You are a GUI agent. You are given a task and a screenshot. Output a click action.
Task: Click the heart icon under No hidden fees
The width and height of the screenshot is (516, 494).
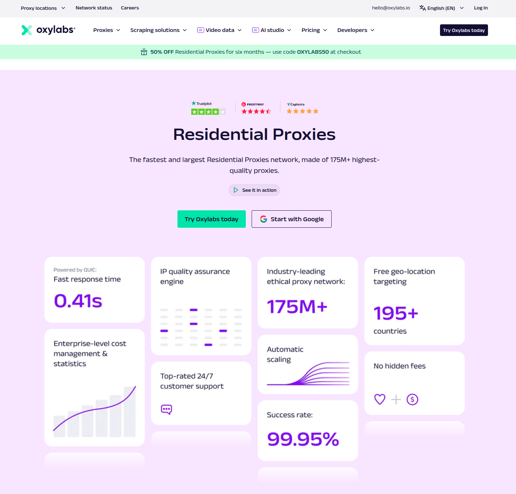tap(380, 399)
